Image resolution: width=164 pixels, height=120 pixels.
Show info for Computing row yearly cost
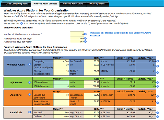(158, 61)
